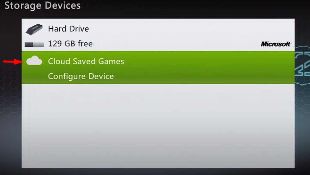Select the Hard Drive device icon

coord(34,30)
